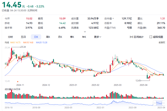The width and height of the screenshot is (167, 111).
Task: Click the 2016-10 label on the overview timeline
Action: [x=9, y=108]
